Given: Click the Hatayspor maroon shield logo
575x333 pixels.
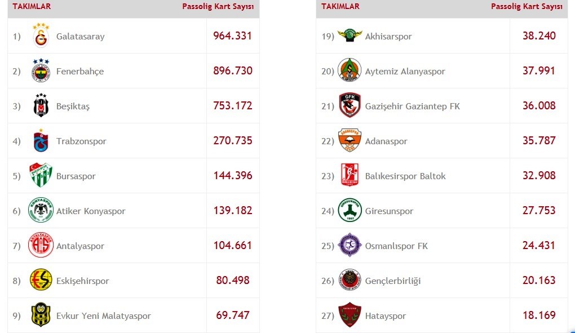Looking at the screenshot, I should click(350, 314).
